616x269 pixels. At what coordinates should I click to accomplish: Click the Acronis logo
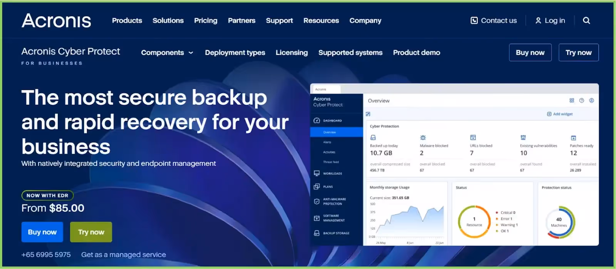[x=56, y=21]
